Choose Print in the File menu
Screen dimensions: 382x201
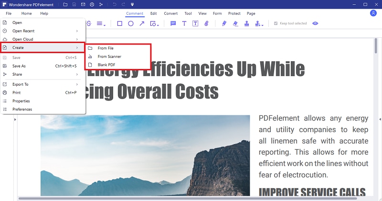click(43, 92)
